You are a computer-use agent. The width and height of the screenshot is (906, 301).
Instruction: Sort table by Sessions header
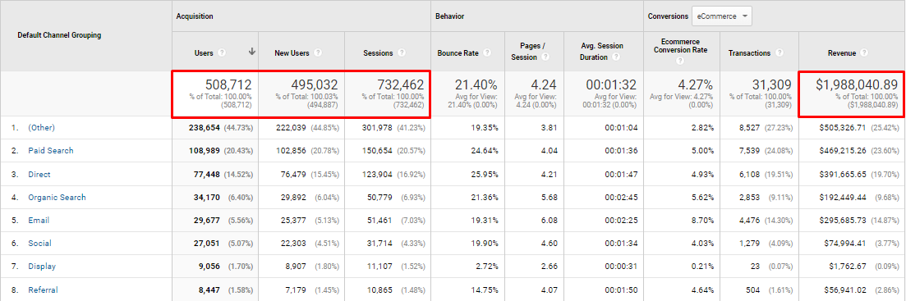coord(378,53)
